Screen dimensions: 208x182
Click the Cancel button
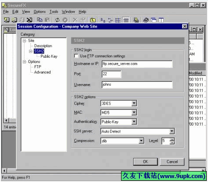tap(172, 162)
